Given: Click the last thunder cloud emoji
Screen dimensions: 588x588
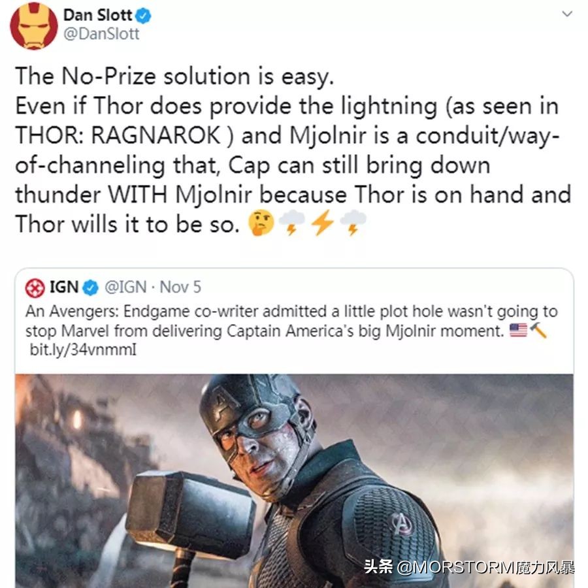Looking at the screenshot, I should point(353,223).
